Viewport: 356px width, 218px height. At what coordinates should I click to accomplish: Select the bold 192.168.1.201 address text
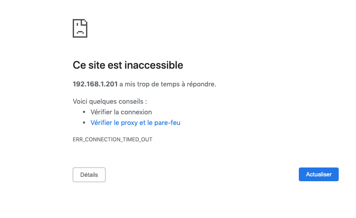pos(95,84)
